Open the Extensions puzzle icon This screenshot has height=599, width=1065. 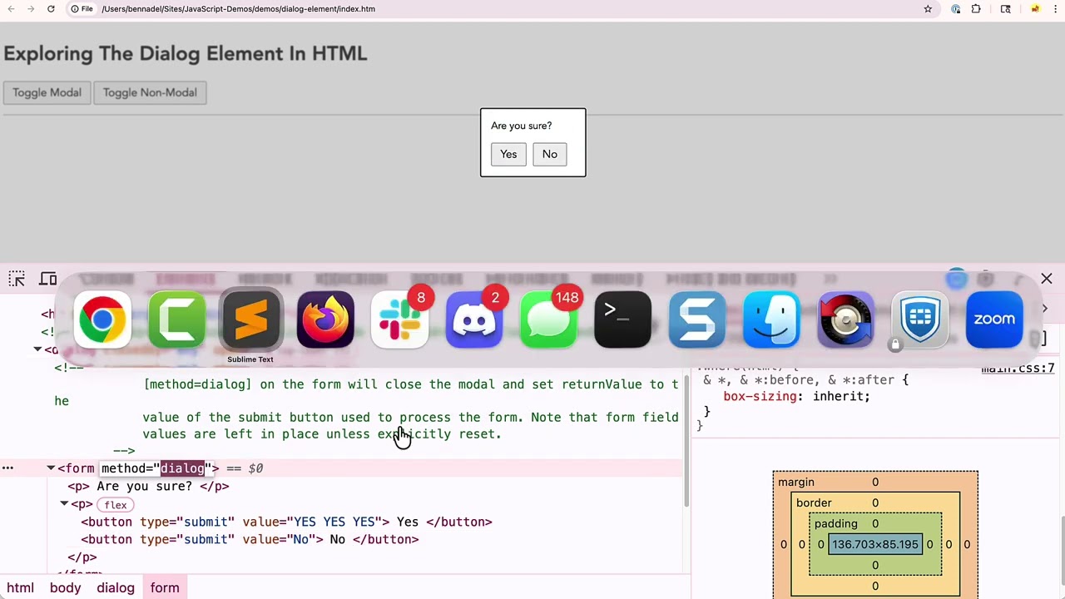[976, 8]
